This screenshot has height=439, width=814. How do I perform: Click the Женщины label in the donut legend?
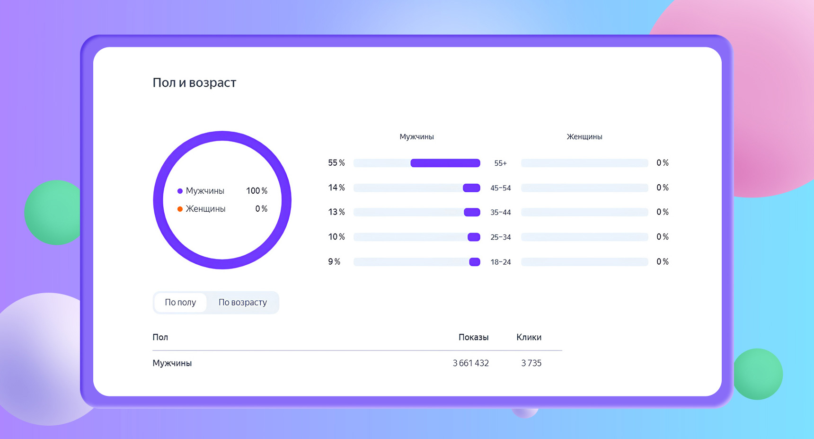coord(205,209)
